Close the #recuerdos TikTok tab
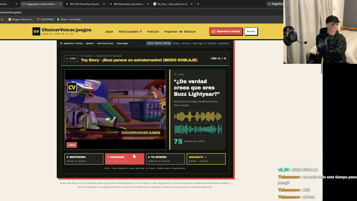 pos(148,4)
